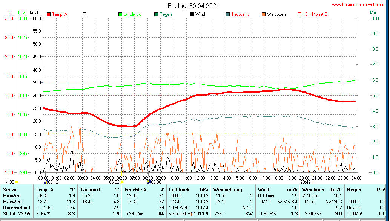390x221 pixels.
Task: Click the average wind direction N-NO
Action: pos(247,207)
